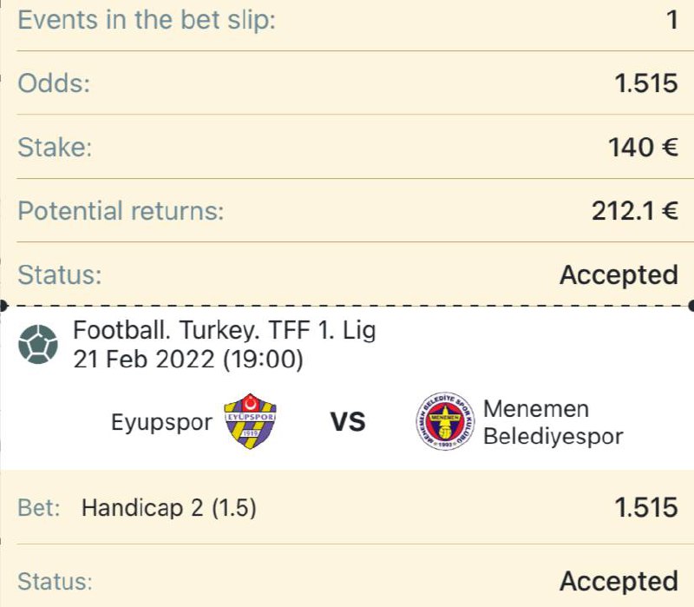Image resolution: width=694 pixels, height=607 pixels.
Task: Click the 140 € stake amount
Action: pos(643,147)
